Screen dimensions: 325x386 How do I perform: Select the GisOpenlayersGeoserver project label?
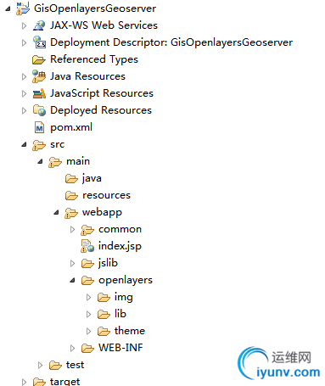click(x=95, y=8)
